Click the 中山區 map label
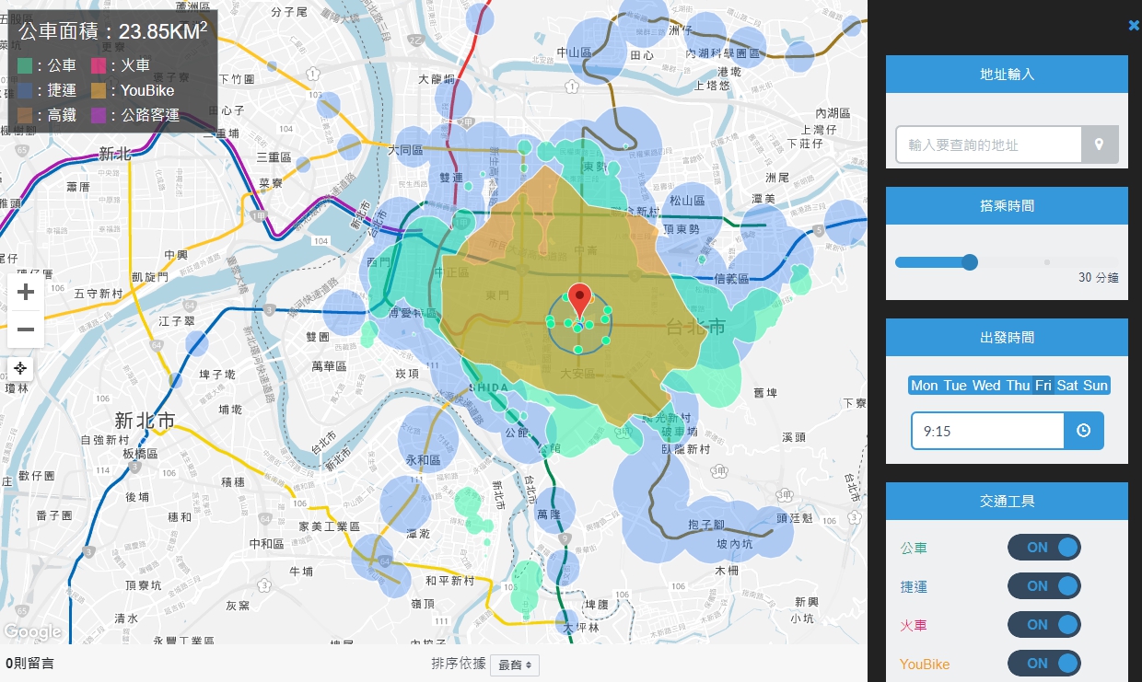The width and height of the screenshot is (1142, 682). (x=573, y=52)
